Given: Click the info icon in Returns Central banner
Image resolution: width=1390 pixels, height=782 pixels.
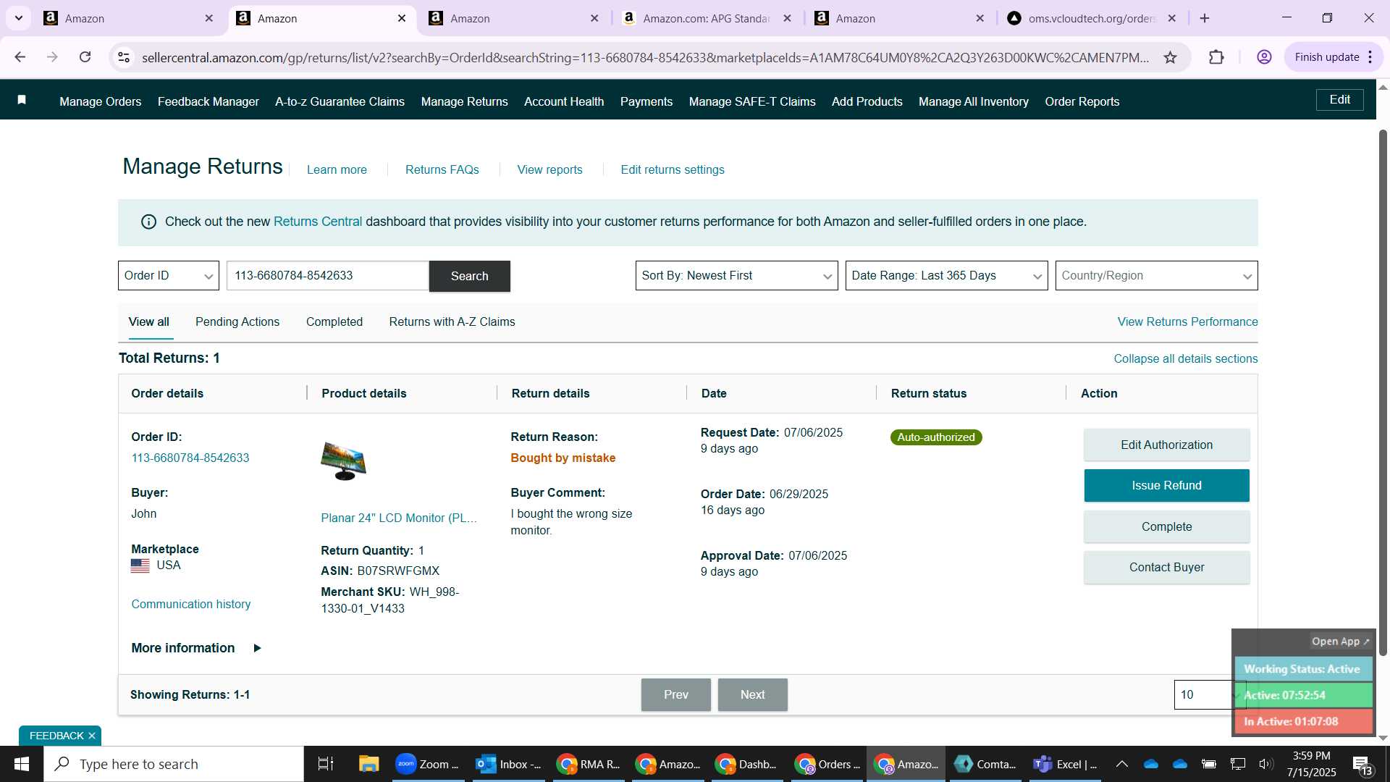Looking at the screenshot, I should (x=148, y=222).
